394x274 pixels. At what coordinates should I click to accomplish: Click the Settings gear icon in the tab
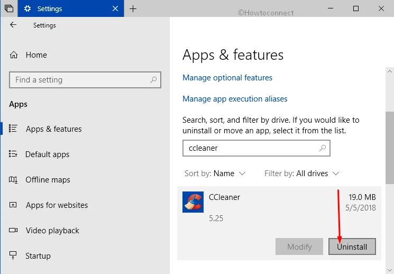coord(27,8)
